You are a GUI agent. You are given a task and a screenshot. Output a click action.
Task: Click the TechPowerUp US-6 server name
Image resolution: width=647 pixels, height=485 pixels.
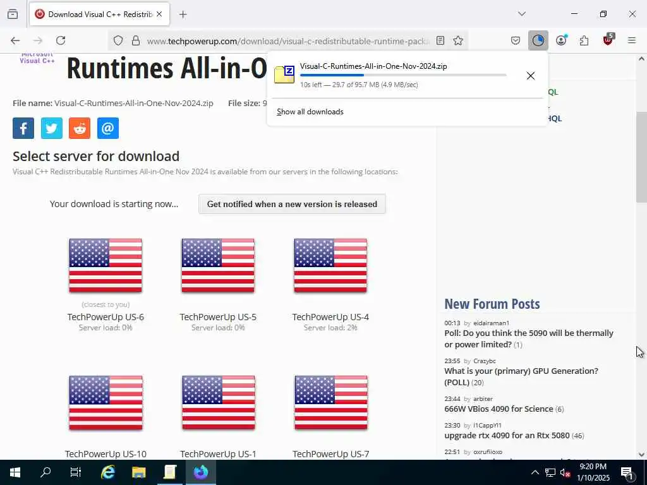click(x=106, y=317)
